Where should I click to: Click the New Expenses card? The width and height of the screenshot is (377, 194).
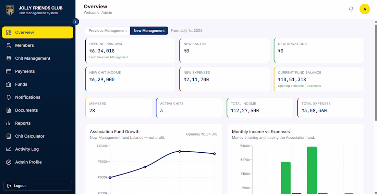(224, 79)
